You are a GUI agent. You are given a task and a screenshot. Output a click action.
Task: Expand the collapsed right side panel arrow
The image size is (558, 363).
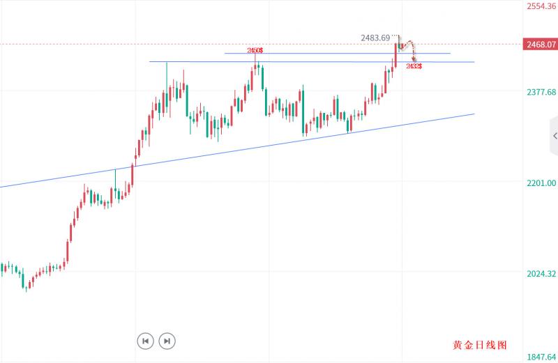(554, 136)
